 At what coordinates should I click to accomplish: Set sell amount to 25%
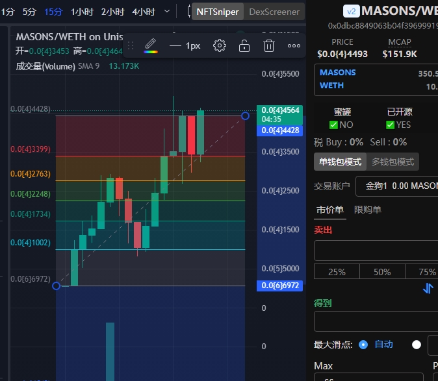(x=337, y=272)
